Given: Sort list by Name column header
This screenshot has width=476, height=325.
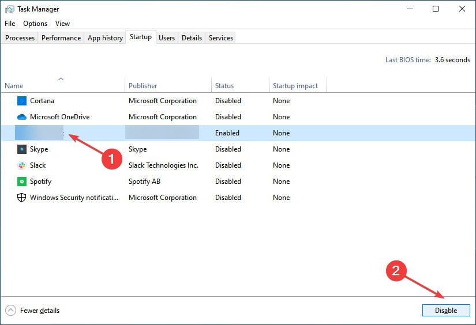Looking at the screenshot, I should (x=14, y=86).
